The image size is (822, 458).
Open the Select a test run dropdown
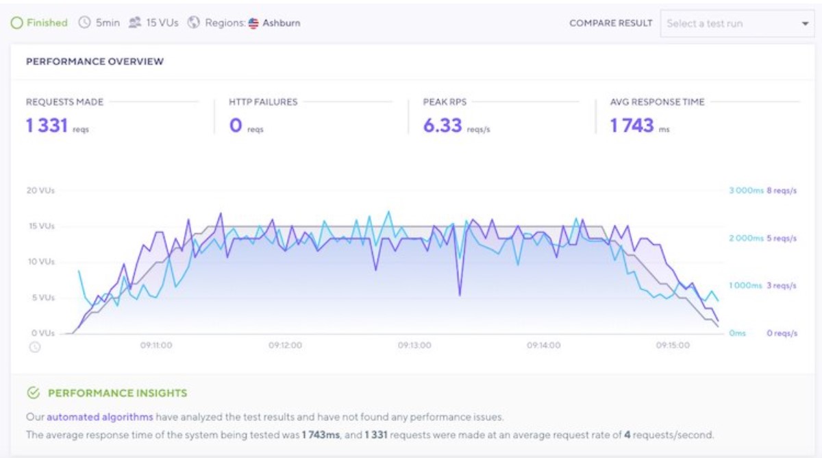pos(737,23)
